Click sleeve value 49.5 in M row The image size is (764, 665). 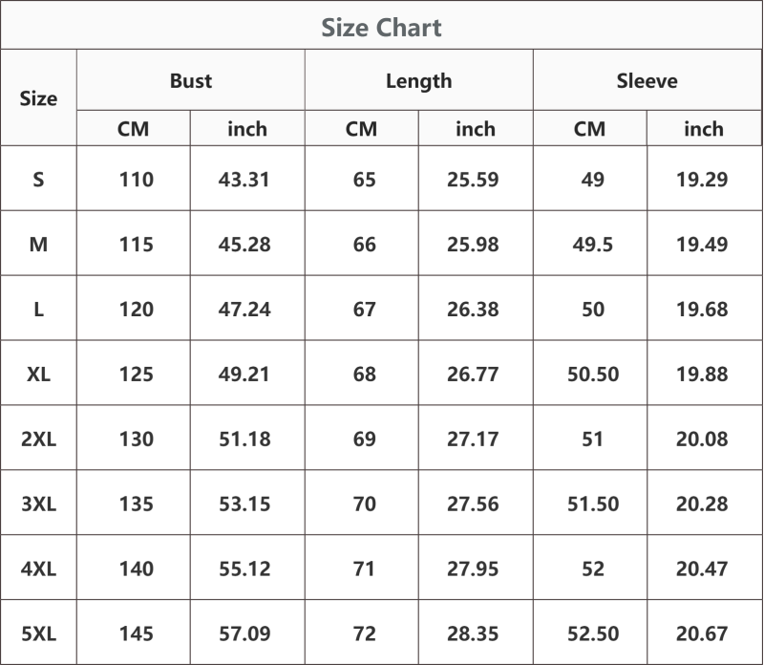point(592,245)
